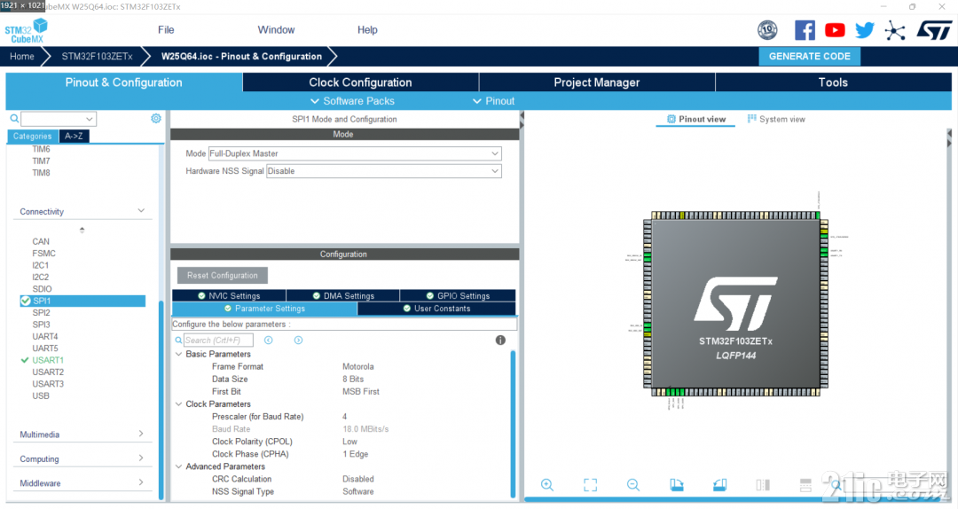This screenshot has height=509, width=958.
Task: Click the green check beside SPI1
Action: tap(25, 301)
